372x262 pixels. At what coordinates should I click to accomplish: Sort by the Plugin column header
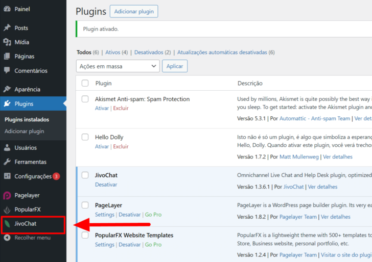[x=103, y=83]
